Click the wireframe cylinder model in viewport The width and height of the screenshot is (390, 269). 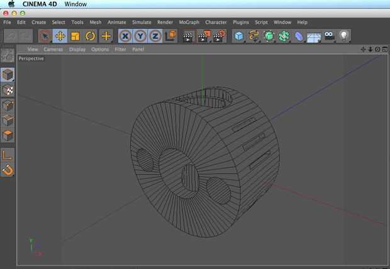(x=205, y=162)
